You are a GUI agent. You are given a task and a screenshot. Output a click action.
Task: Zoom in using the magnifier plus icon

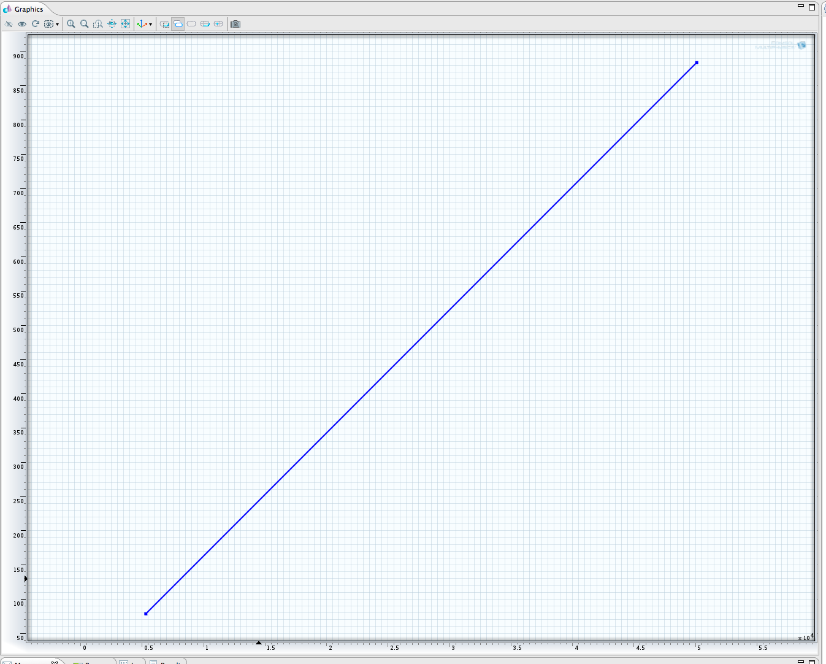click(x=71, y=24)
